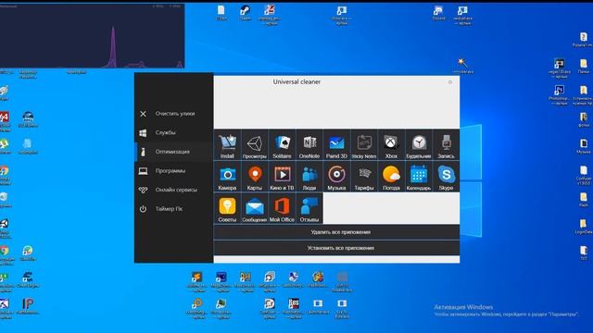The height and width of the screenshot is (333, 593).
Task: Click the Карты maps tile
Action: point(255,177)
